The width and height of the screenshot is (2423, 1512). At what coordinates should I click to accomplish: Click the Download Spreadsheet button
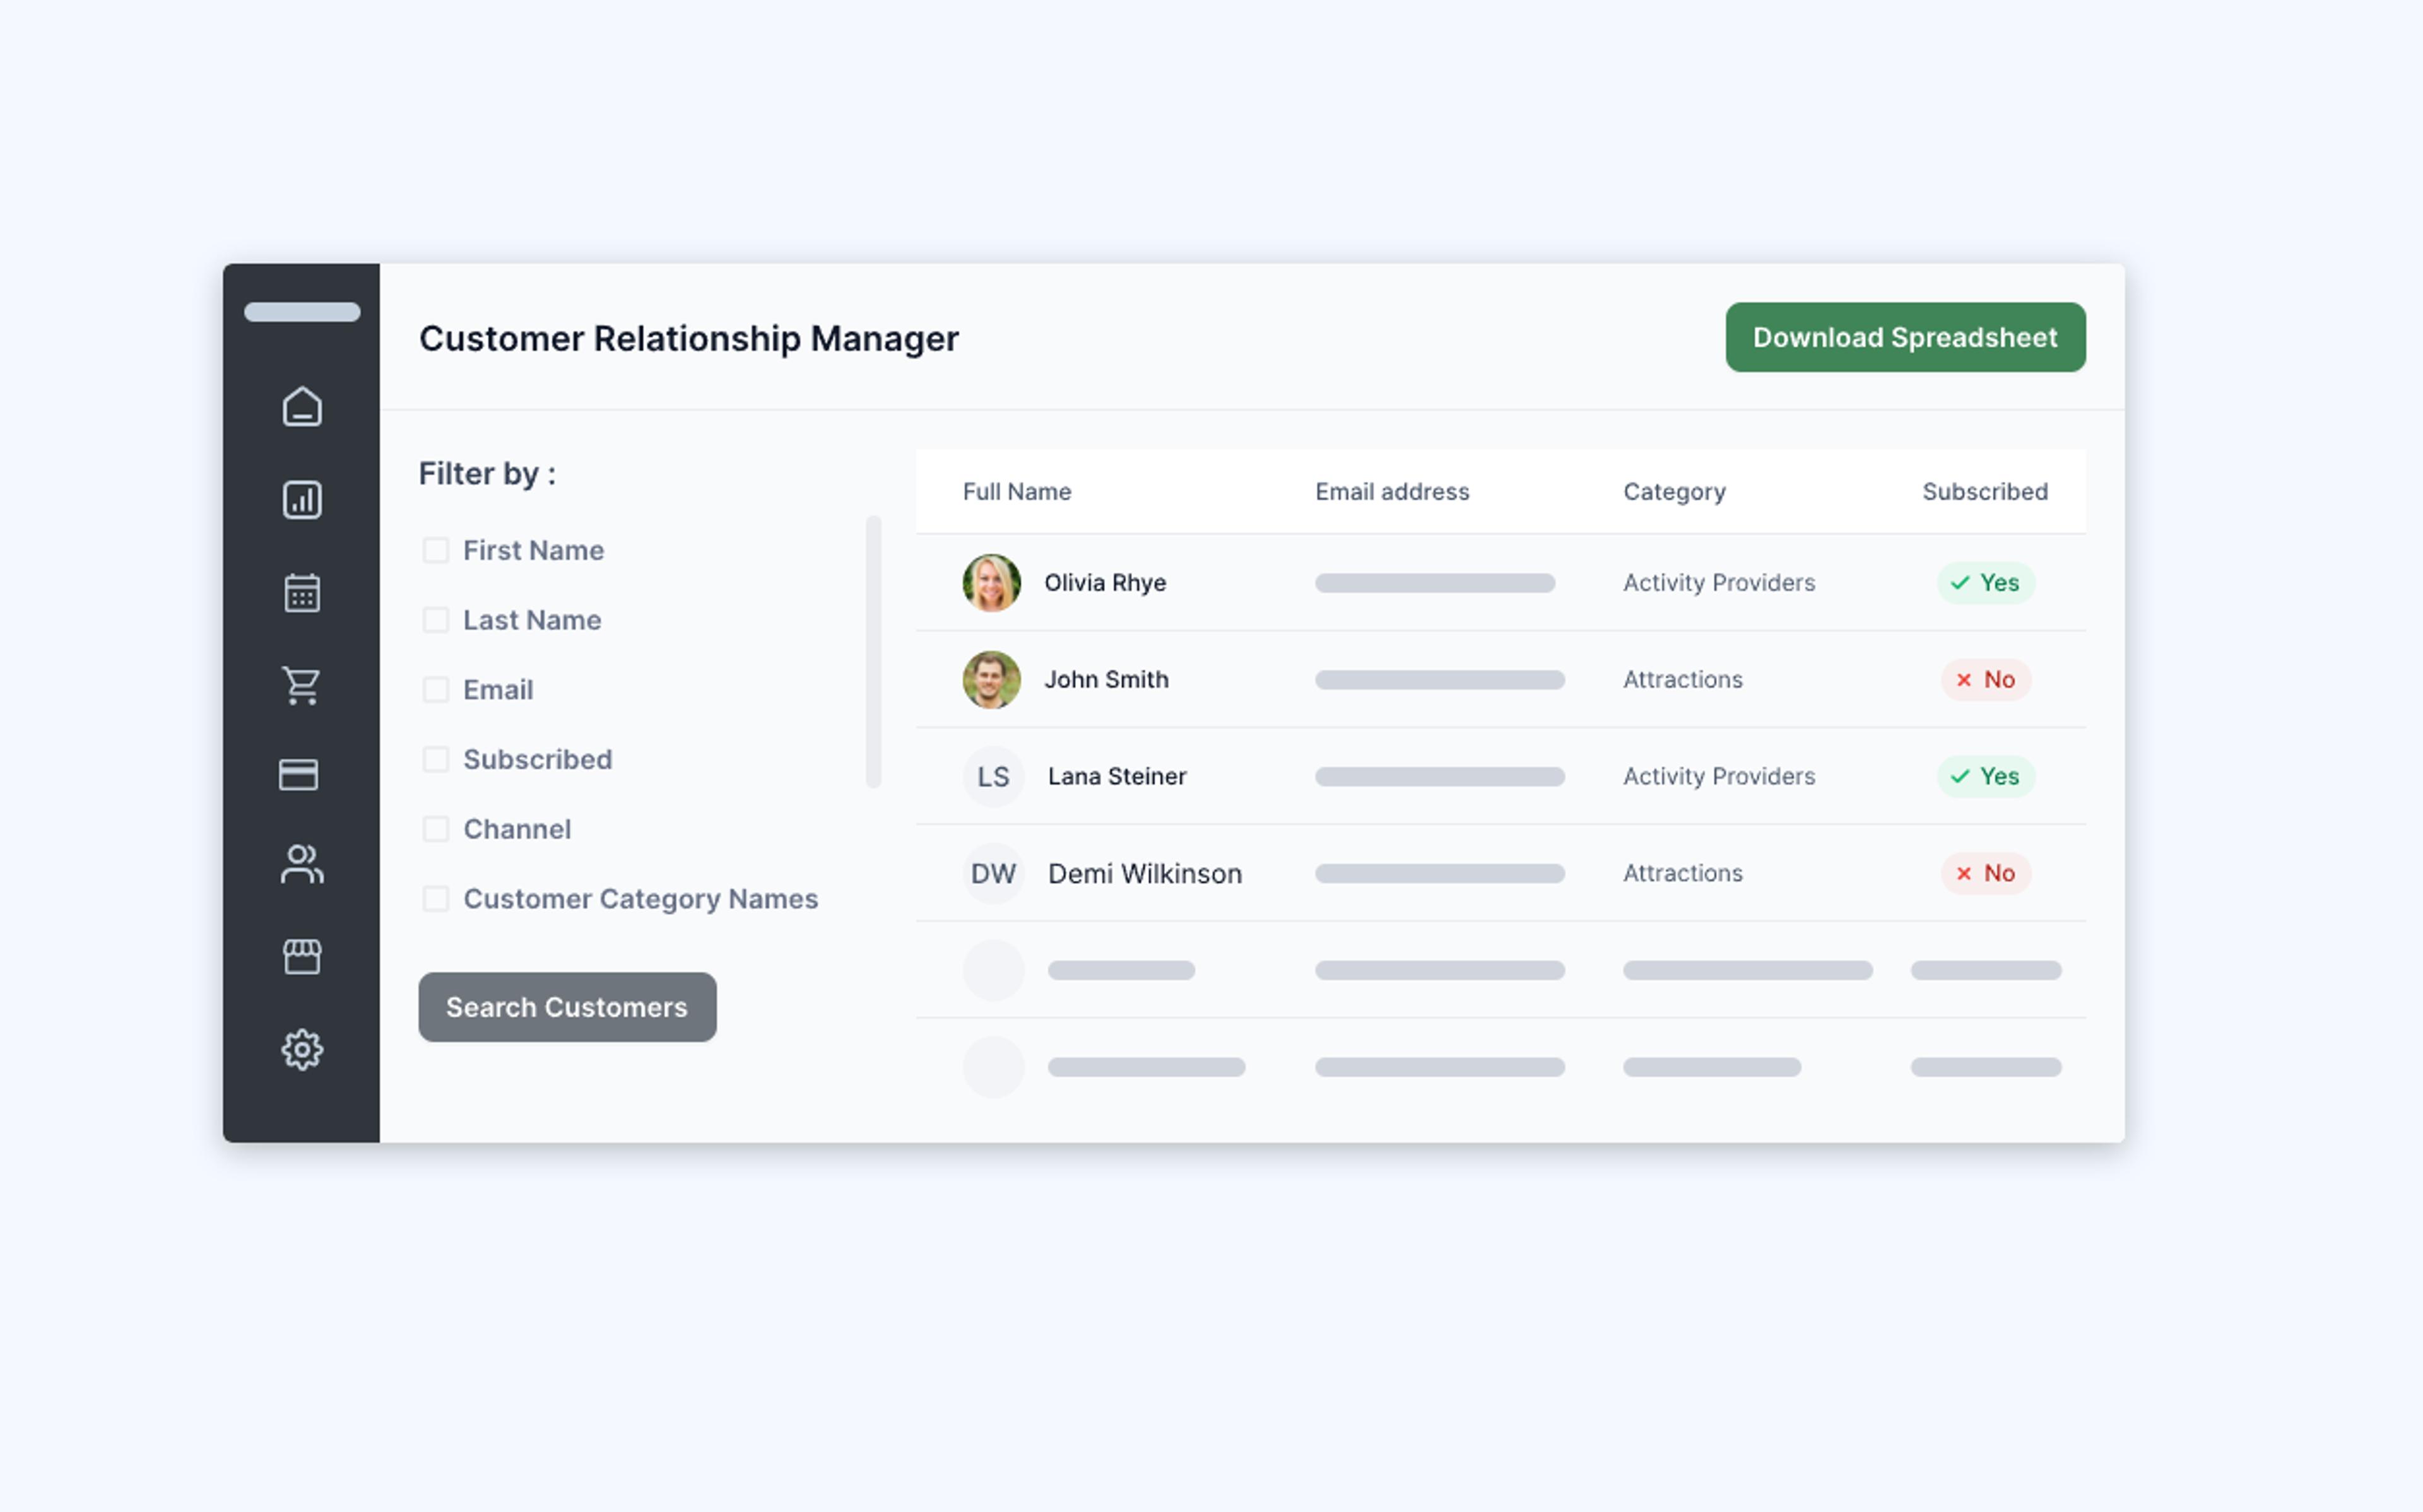tap(1906, 338)
